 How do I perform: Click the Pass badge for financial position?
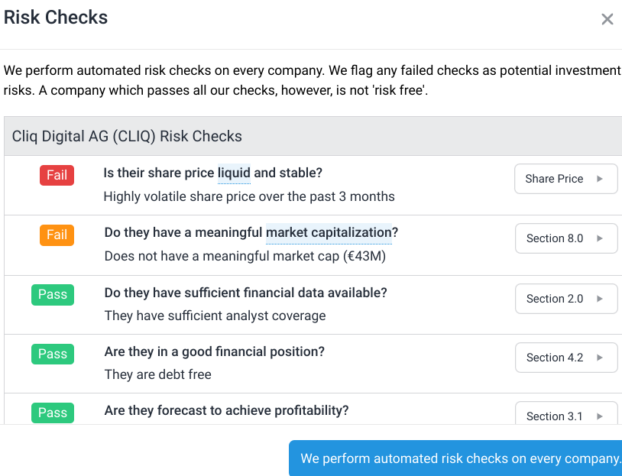53,354
